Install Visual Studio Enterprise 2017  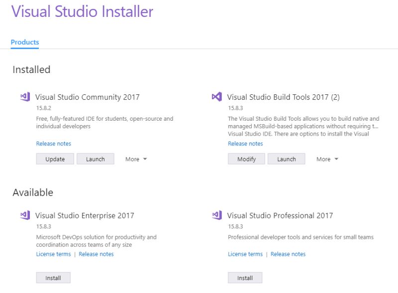(x=53, y=278)
